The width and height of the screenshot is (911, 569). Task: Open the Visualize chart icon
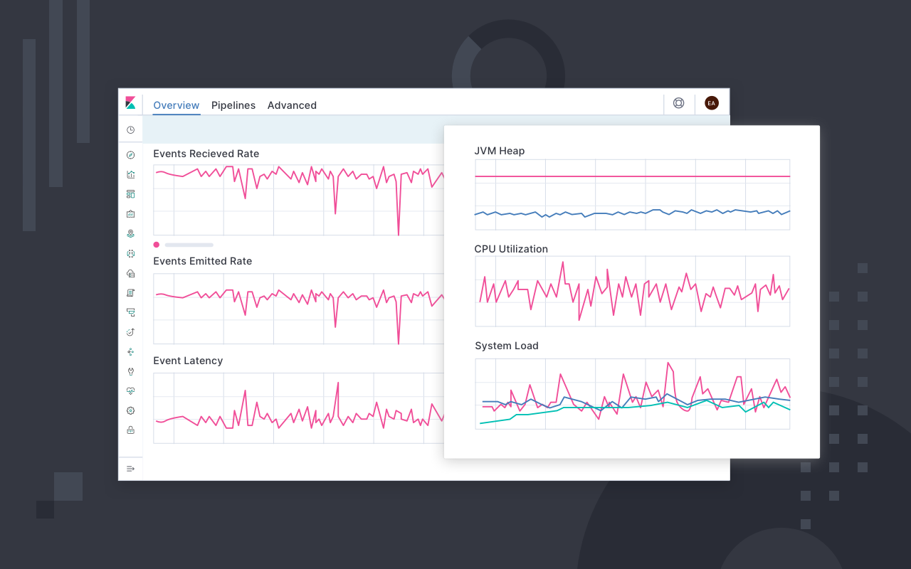click(130, 174)
